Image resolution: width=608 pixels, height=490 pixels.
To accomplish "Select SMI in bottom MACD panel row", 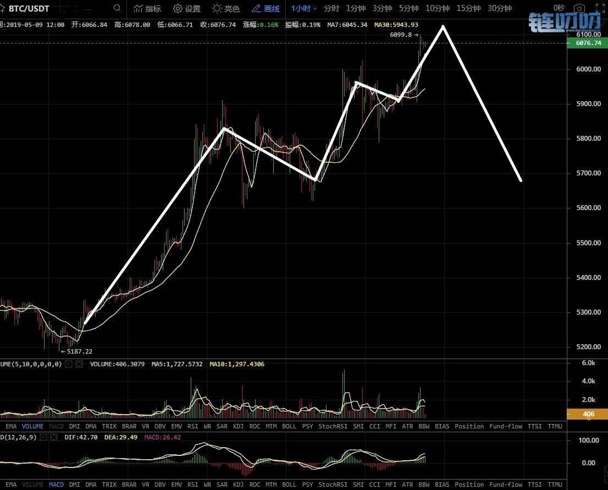I will coord(358,484).
